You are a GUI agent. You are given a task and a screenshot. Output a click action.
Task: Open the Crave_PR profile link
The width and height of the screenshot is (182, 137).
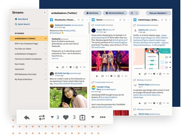[101, 30]
